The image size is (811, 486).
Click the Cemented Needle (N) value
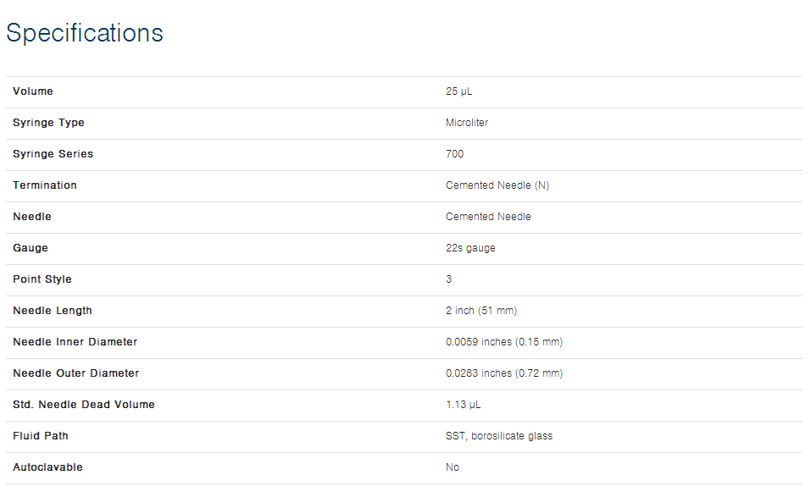[x=497, y=185]
